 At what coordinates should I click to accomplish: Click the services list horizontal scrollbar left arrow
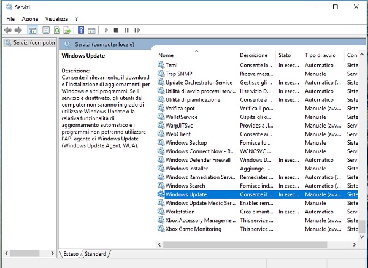[x=159, y=245]
